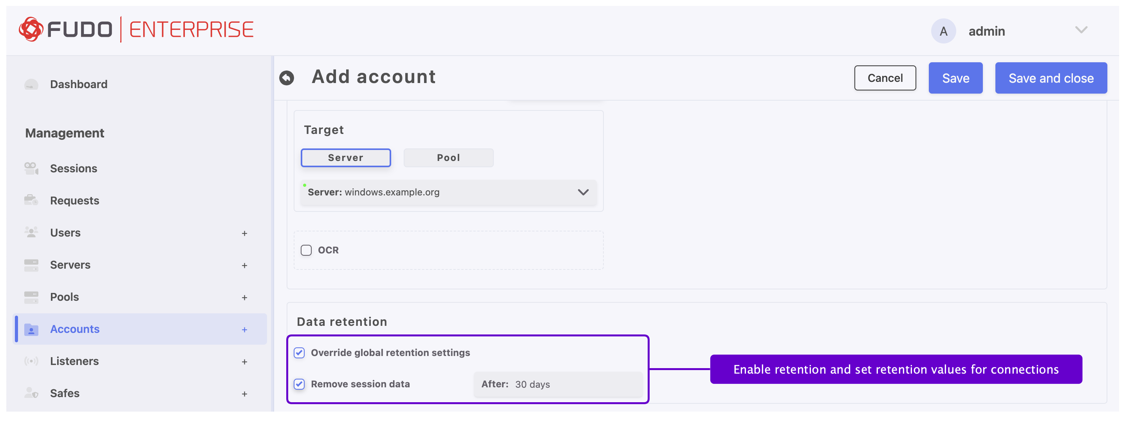Screen dimensions: 1125x421
Task: Add a new safe with plus icon
Action: pos(245,394)
